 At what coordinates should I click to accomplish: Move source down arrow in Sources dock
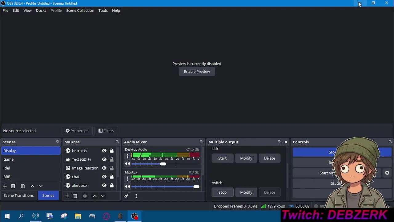[103, 196]
